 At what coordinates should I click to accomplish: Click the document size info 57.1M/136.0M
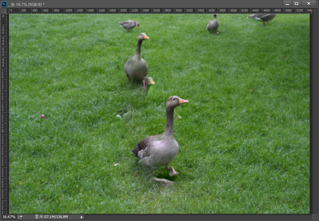51,217
